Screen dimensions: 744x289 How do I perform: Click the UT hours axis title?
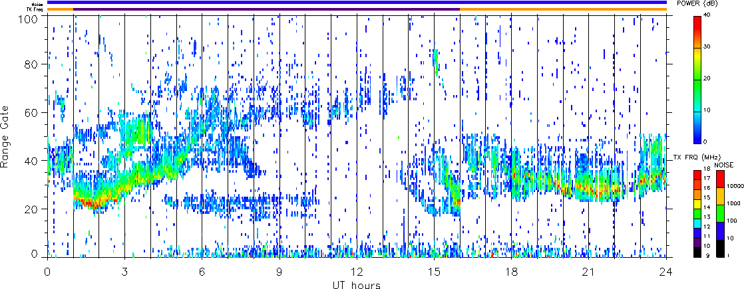coord(357,284)
